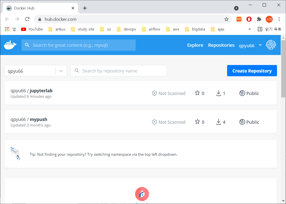Click the namespace tip text
The width and height of the screenshot is (286, 204).
(104, 154)
